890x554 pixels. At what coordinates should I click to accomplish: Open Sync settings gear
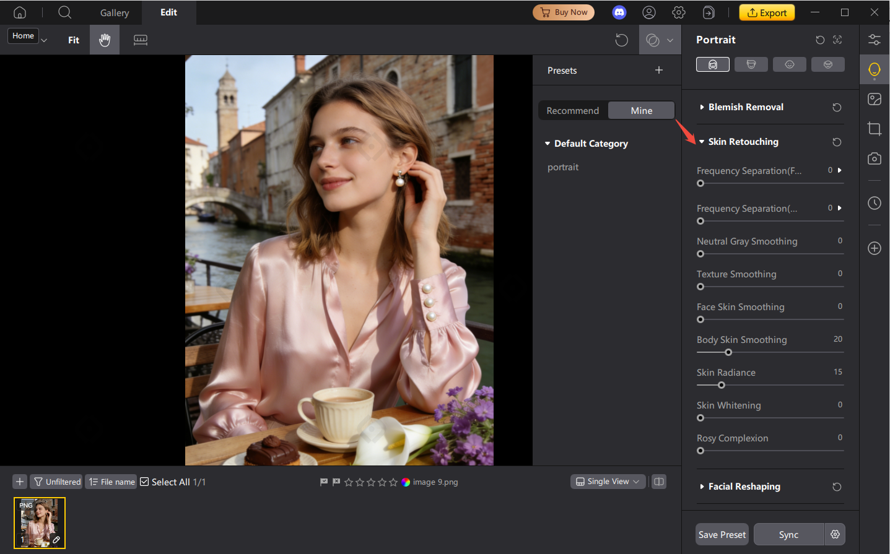(835, 534)
